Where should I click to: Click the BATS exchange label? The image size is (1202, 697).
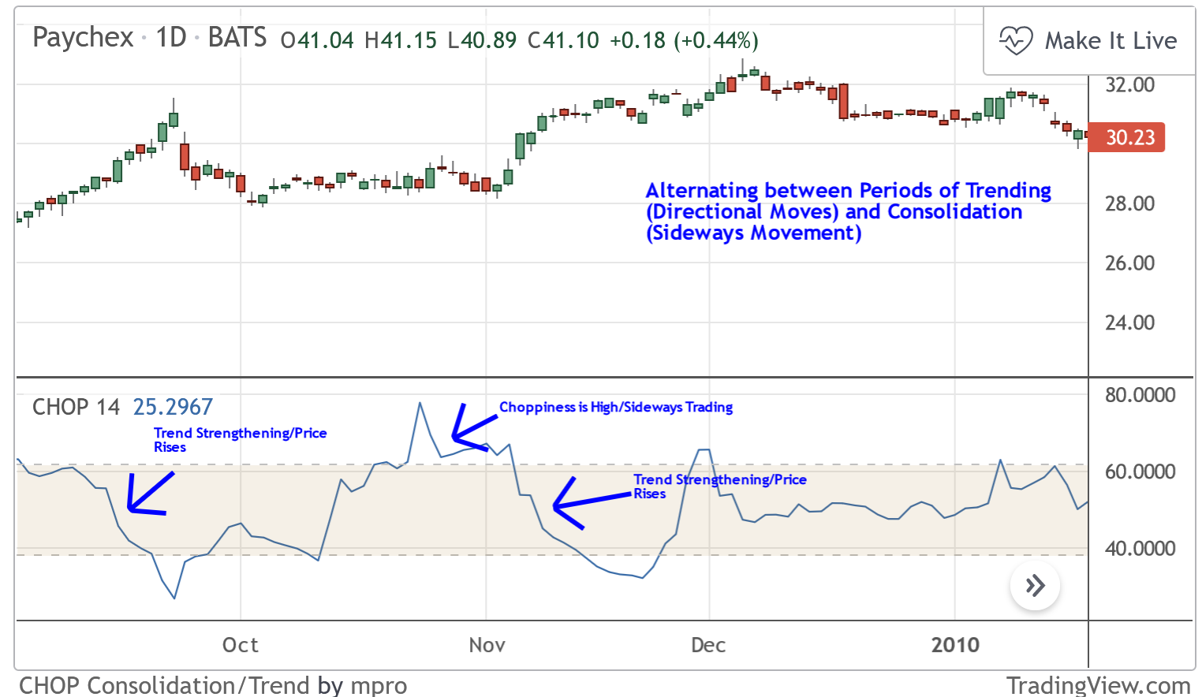tap(237, 38)
